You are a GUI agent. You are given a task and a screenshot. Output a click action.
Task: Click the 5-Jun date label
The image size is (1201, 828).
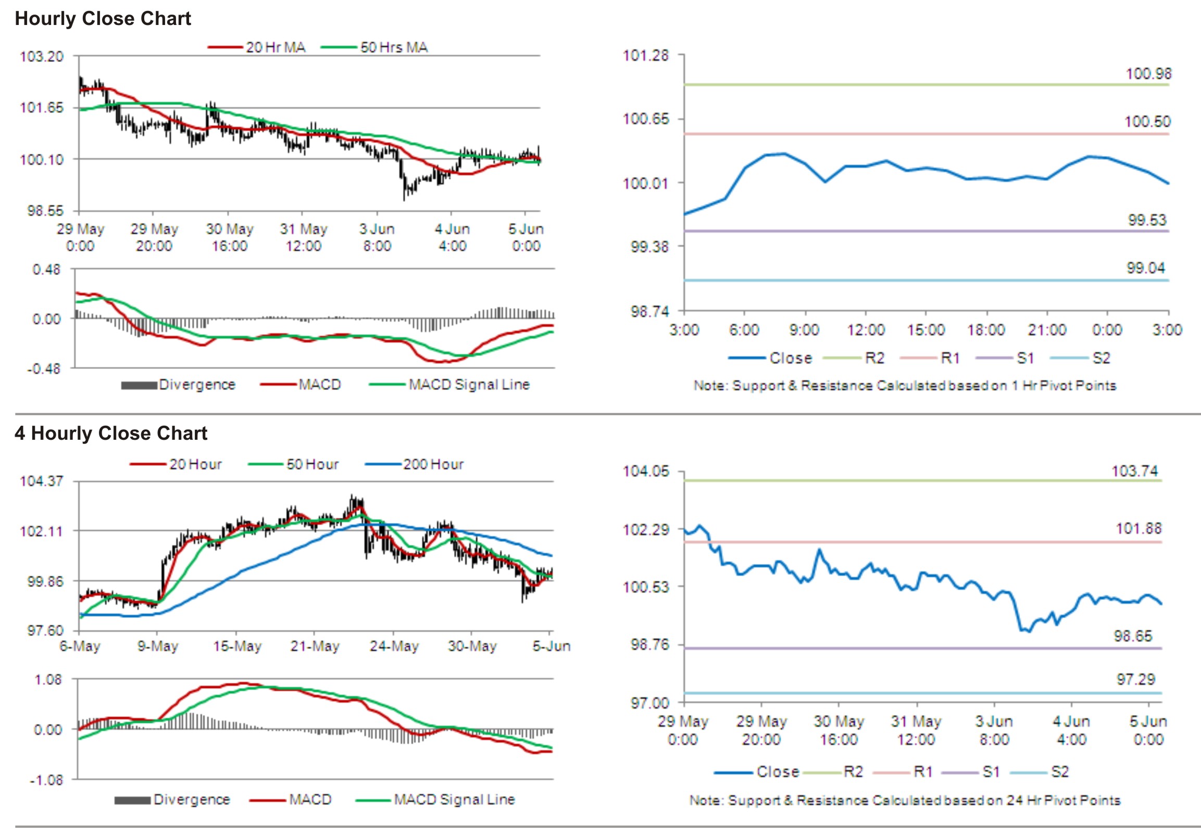[x=552, y=646]
